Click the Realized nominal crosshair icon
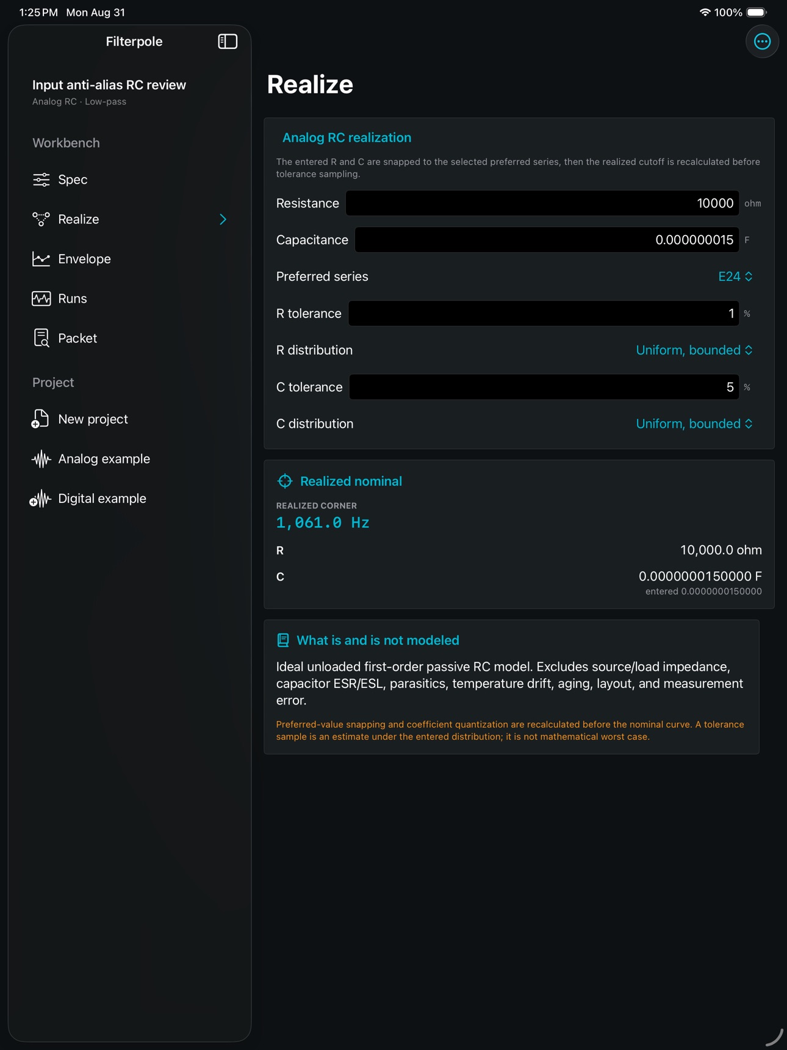The width and height of the screenshot is (787, 1050). coord(285,481)
